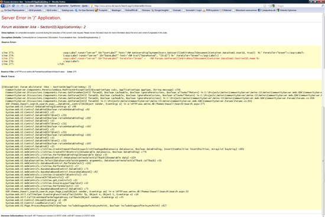Open the Gå til produkt bookmark
This screenshot has height=217, width=325.
click(x=34, y=10)
